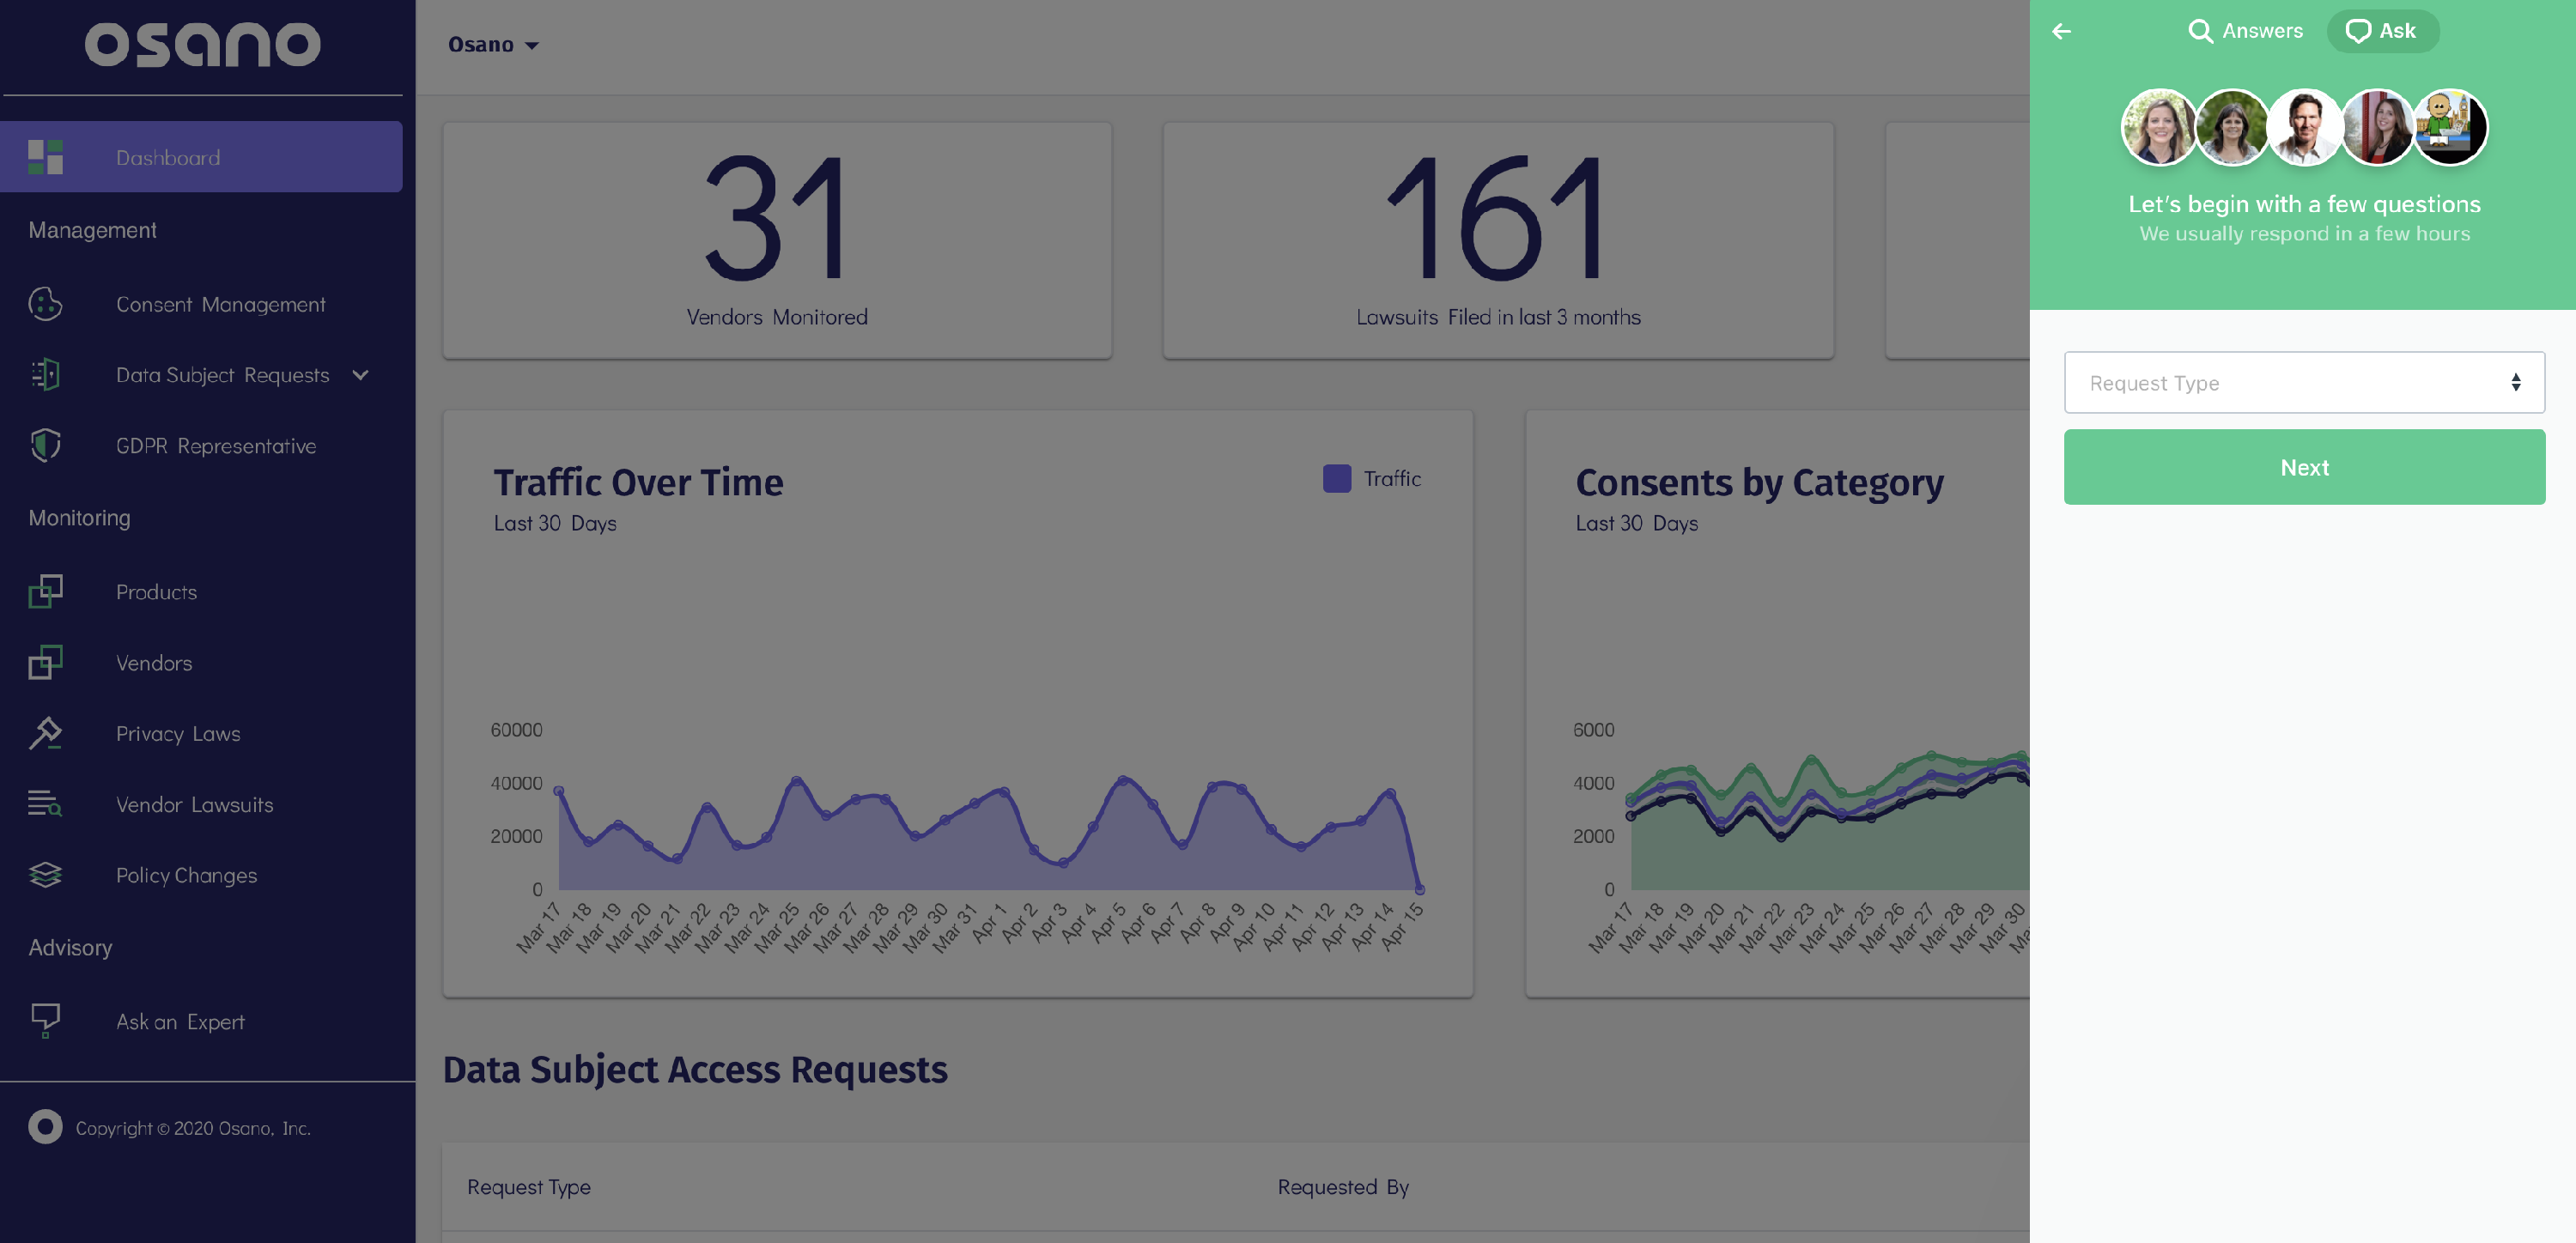Click the Vendors sidebar icon
This screenshot has width=2576, height=1243.
pos(45,662)
